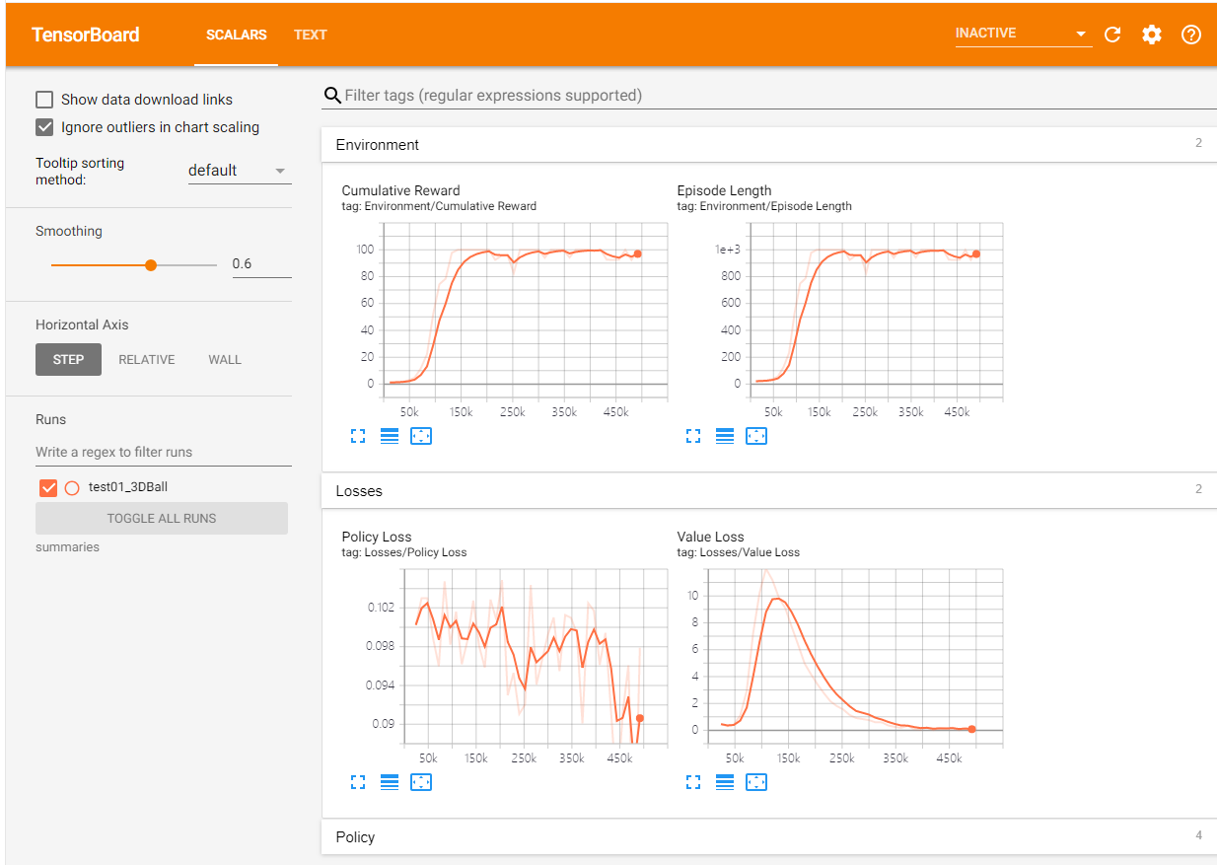
Task: Expand Value Loss chart to full size
Action: coord(693,782)
